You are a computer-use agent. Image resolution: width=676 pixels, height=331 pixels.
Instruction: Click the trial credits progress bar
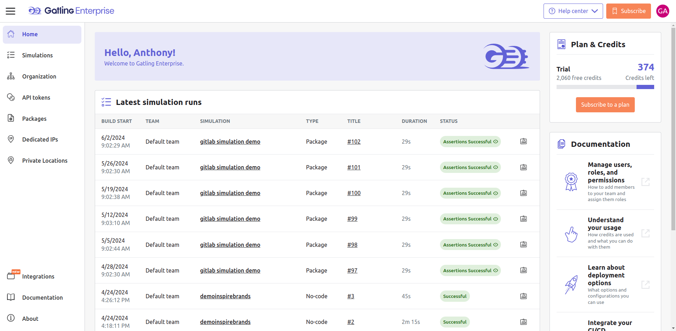[x=605, y=87]
